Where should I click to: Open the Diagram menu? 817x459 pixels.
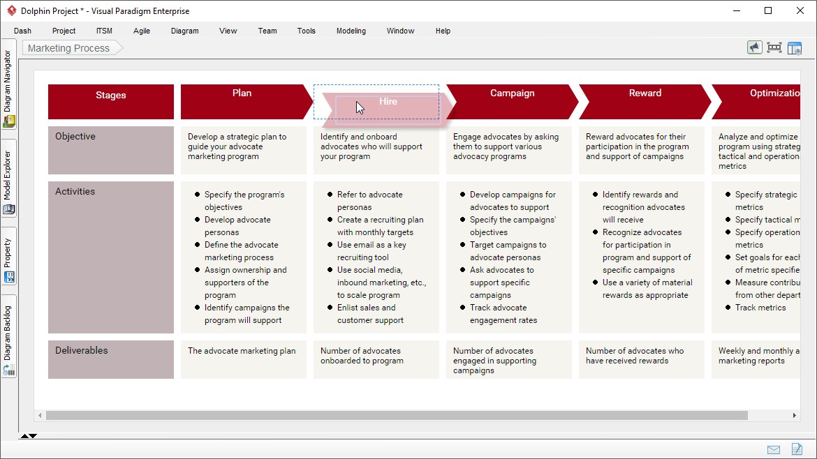click(184, 31)
